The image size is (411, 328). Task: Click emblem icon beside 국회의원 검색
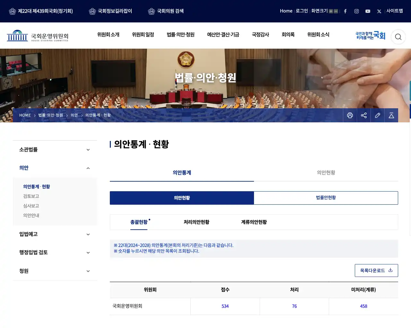pyautogui.click(x=152, y=12)
